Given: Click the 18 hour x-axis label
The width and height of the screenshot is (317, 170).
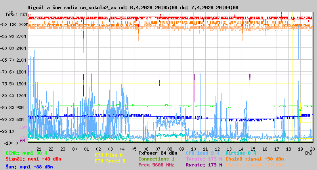Looking at the screenshot, I should coord(289,149).
